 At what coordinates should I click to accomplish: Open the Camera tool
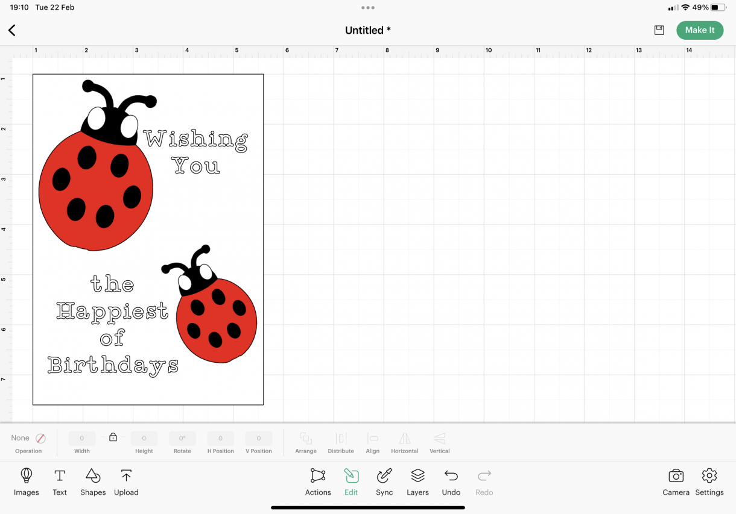pos(676,482)
